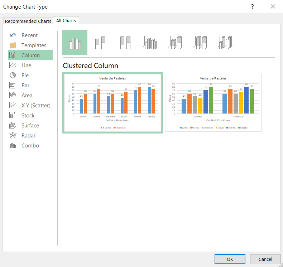Click the Bar chart category icon
283x267 pixels.
[x=13, y=85]
